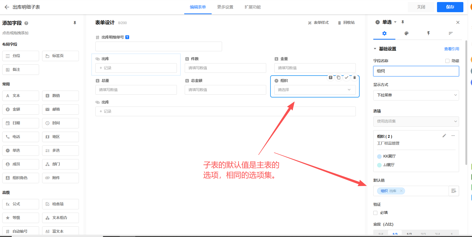The image size is (472, 237).
Task: Copy the selected 组织 field
Action: [339, 78]
